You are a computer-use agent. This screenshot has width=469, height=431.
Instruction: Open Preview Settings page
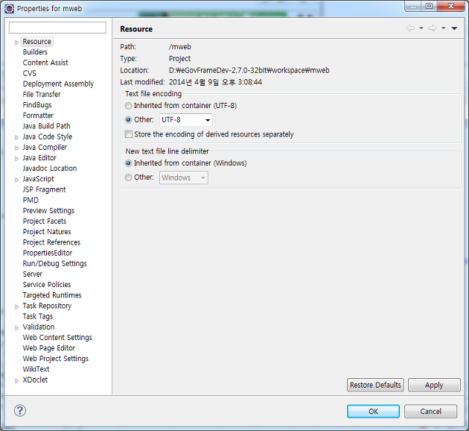48,210
